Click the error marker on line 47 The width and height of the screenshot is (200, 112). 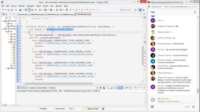[18, 52]
